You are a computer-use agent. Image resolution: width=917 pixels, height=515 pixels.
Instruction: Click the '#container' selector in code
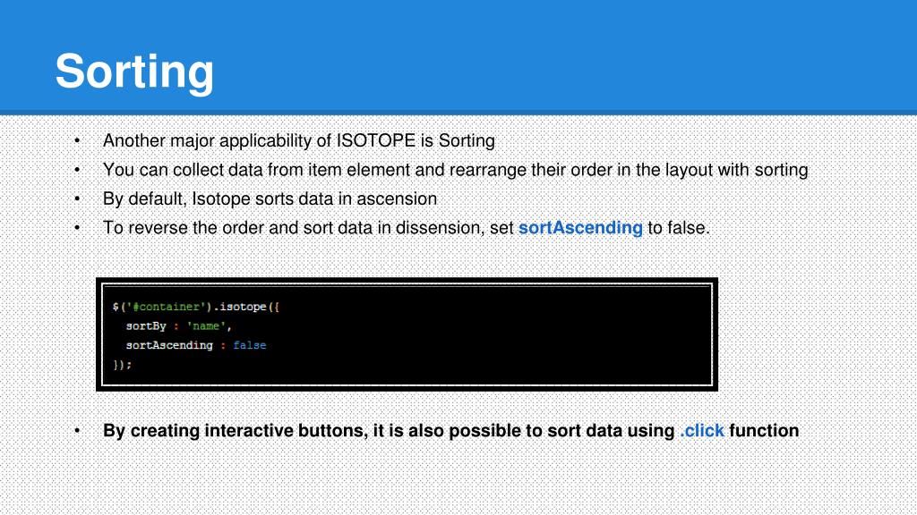[167, 307]
